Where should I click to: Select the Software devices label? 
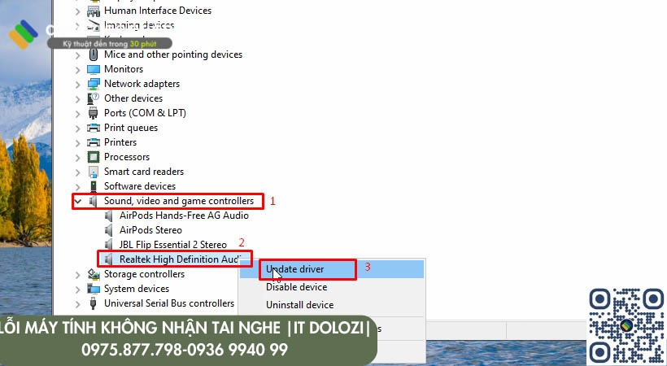(x=140, y=186)
